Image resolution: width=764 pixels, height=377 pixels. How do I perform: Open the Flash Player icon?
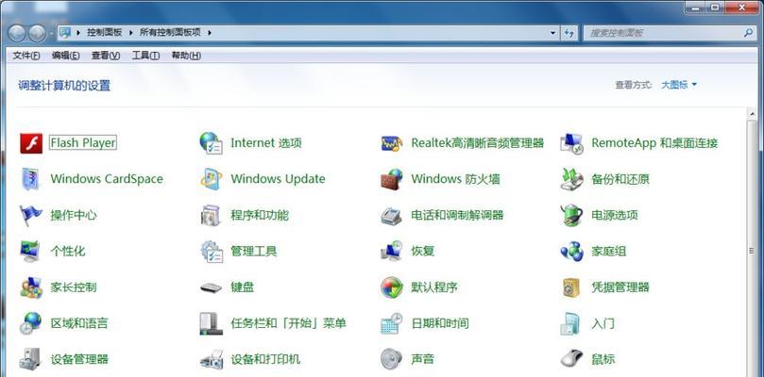point(31,143)
